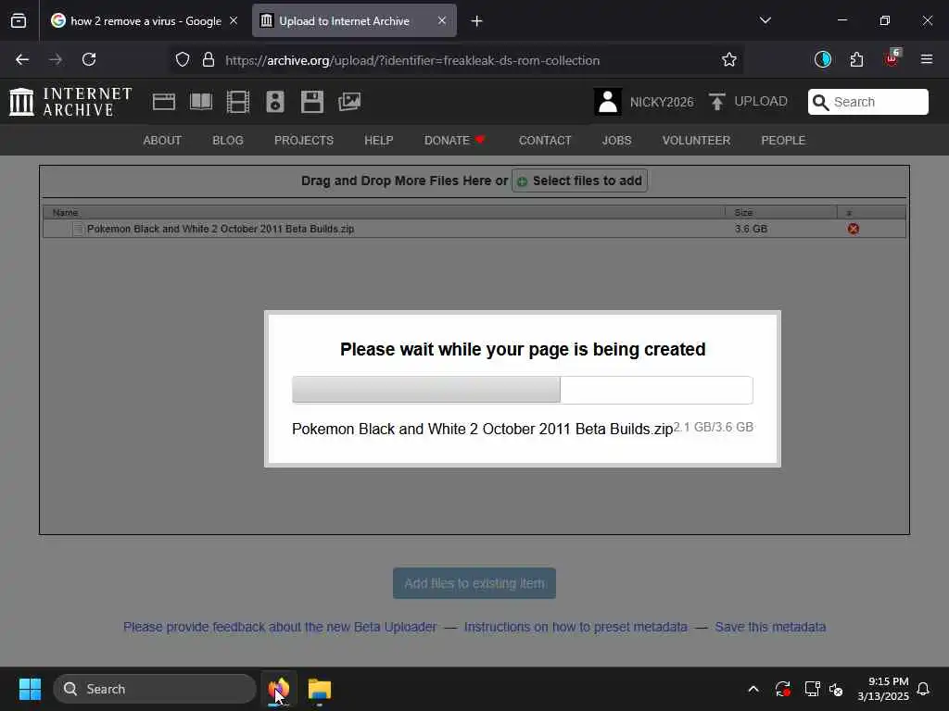
Task: Click Add files to existing item button
Action: pyautogui.click(x=474, y=583)
